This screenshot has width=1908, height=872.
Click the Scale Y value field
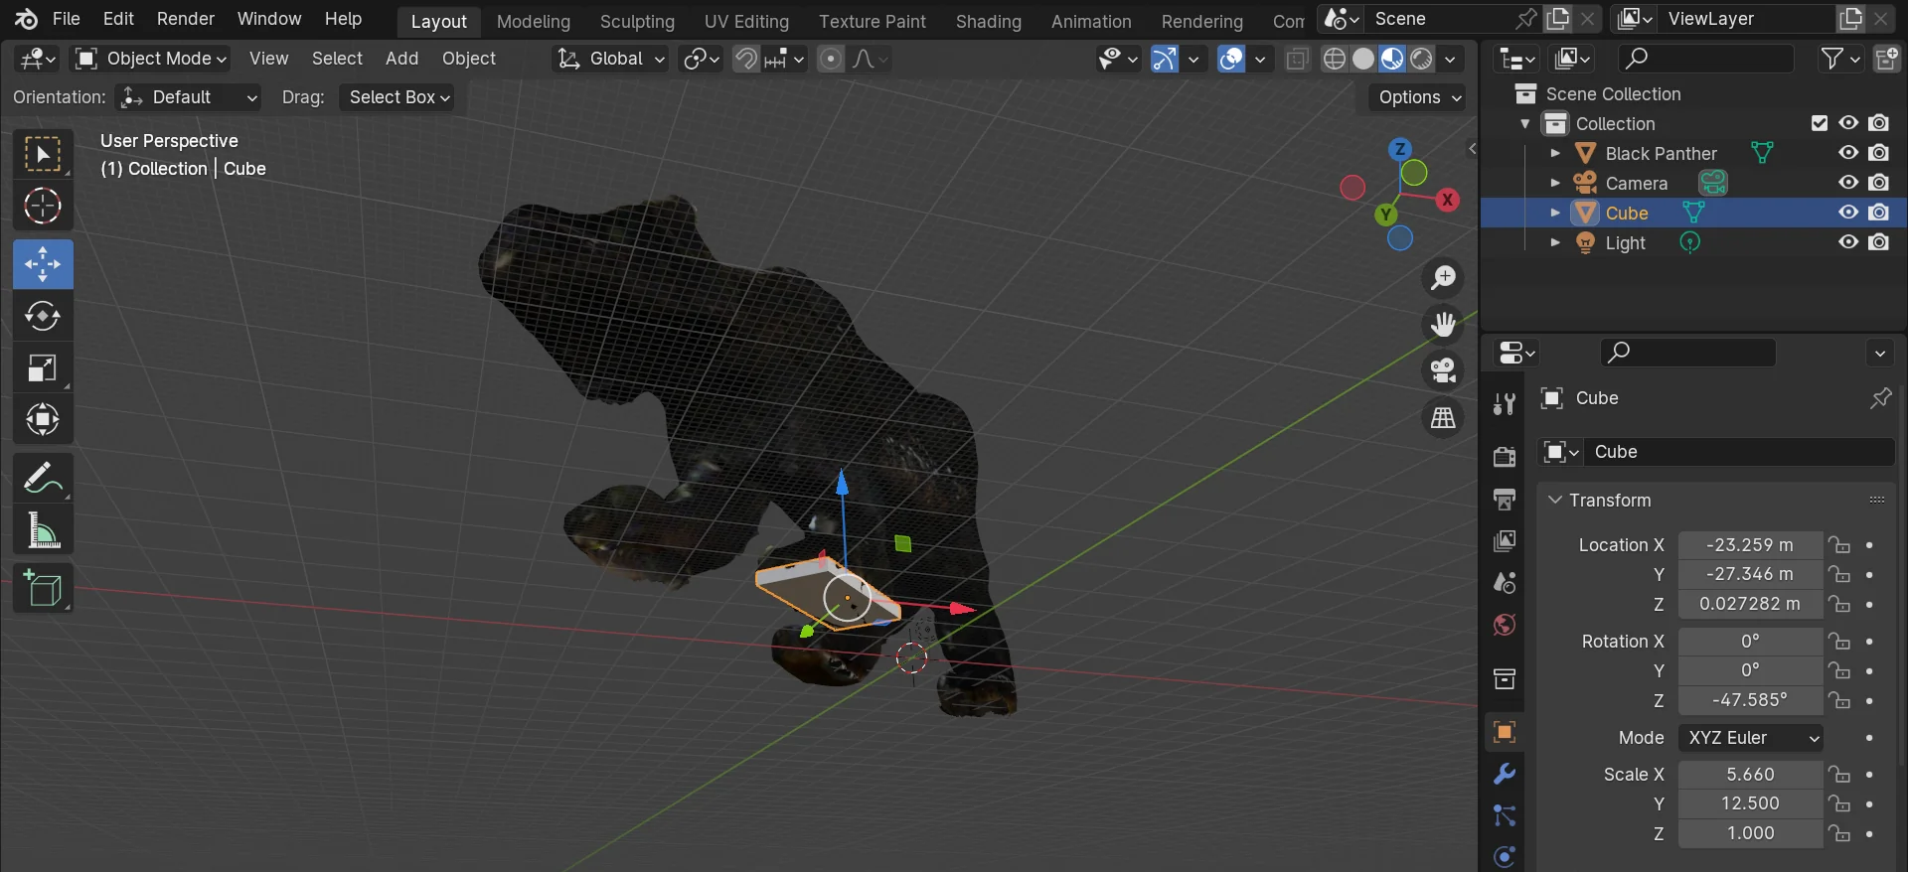point(1749,803)
